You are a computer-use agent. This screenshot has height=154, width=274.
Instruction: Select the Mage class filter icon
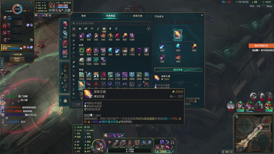(x=104, y=29)
